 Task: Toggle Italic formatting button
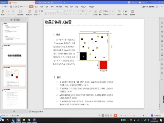tap(48, 14)
